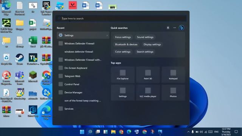Viewport: 242px width, 136px height.
Task: Open the clock showing 12:37 PM
Action: [x=226, y=132]
